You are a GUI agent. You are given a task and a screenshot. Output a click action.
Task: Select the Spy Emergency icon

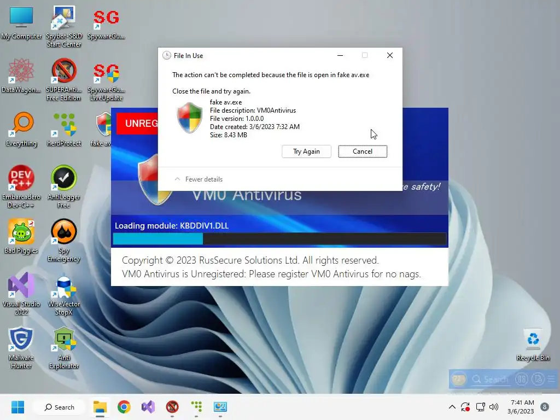click(x=64, y=240)
